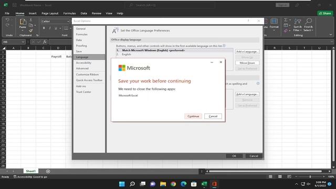
Task: Click Add a Language under display language
Action: (247, 51)
